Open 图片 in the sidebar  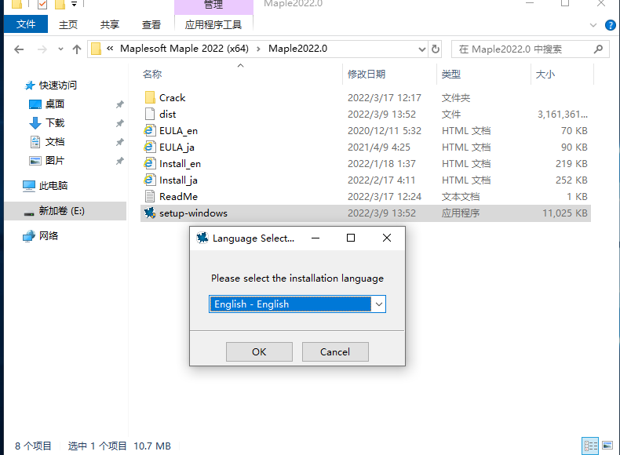point(55,161)
